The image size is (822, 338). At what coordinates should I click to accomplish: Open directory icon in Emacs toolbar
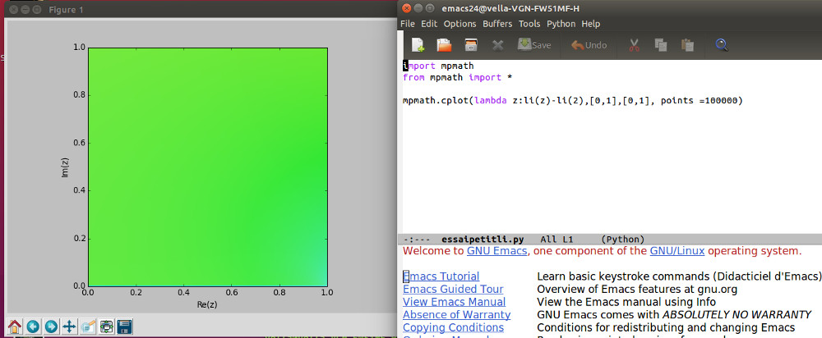471,45
